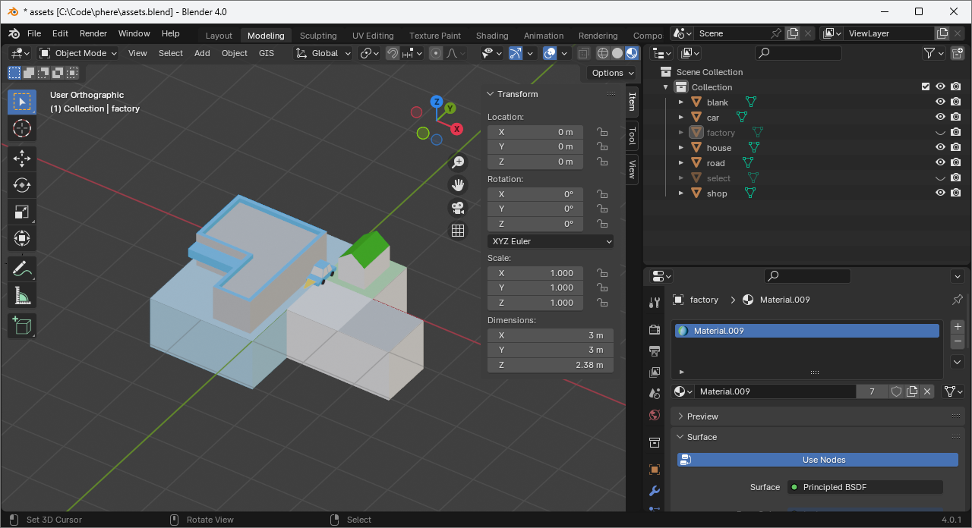Open the Object properties tab icon
This screenshot has width=972, height=528.
pyautogui.click(x=655, y=470)
